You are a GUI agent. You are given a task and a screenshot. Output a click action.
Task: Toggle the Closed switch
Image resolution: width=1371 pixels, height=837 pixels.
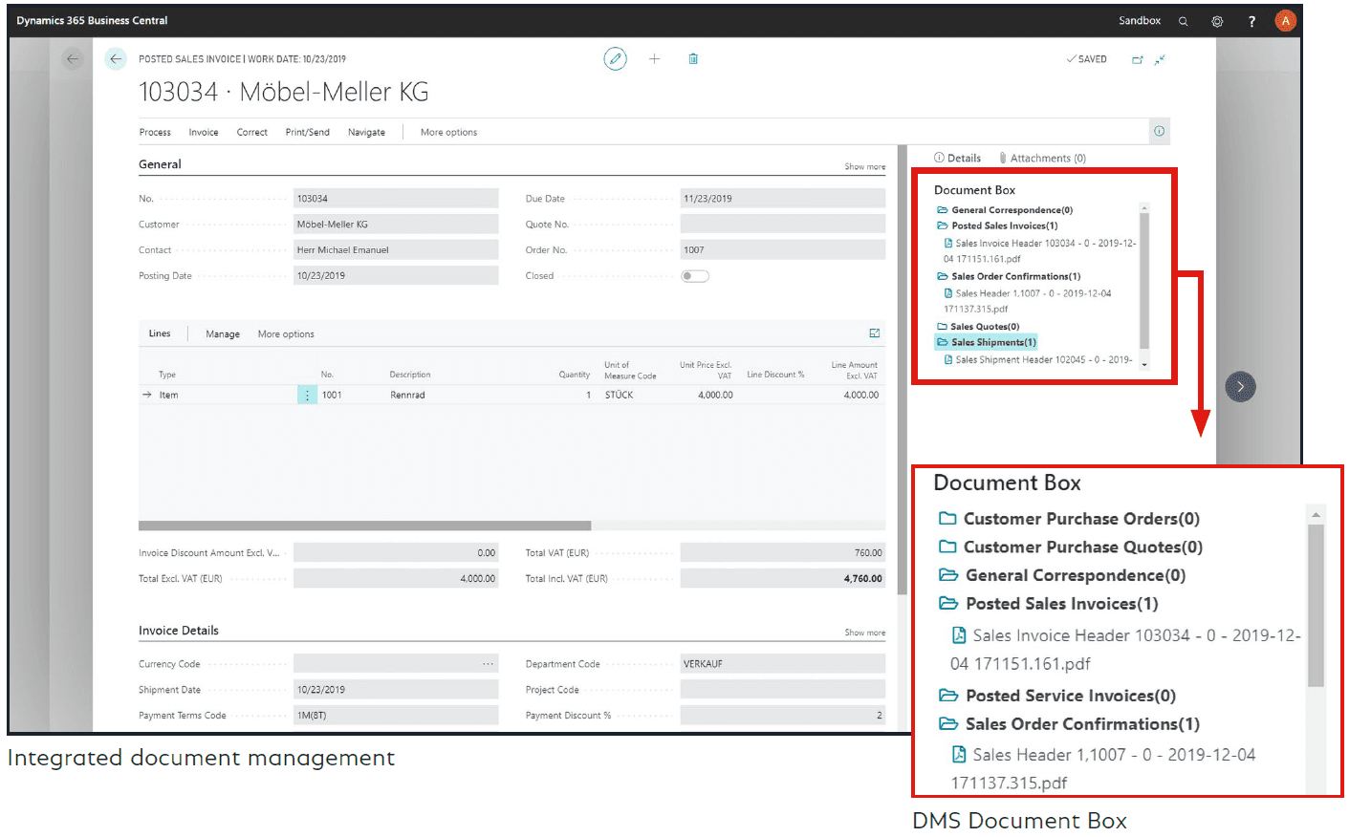pos(695,276)
